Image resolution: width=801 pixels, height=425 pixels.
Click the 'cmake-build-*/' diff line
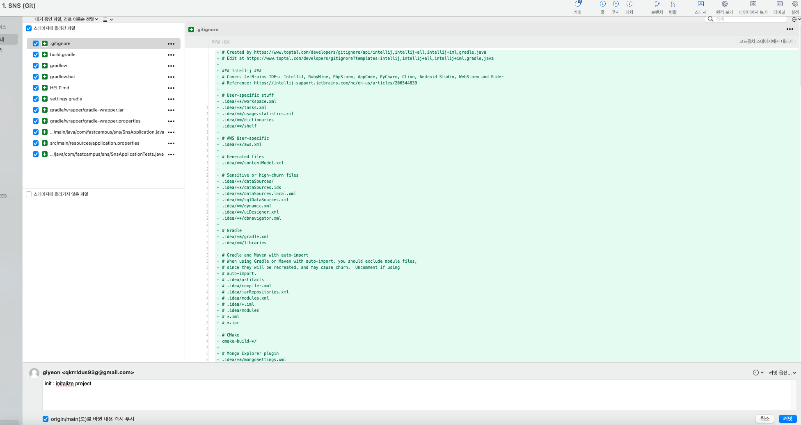(x=239, y=341)
